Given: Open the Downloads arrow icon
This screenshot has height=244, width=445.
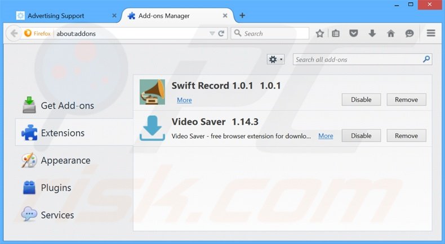Looking at the screenshot, I should 372,33.
